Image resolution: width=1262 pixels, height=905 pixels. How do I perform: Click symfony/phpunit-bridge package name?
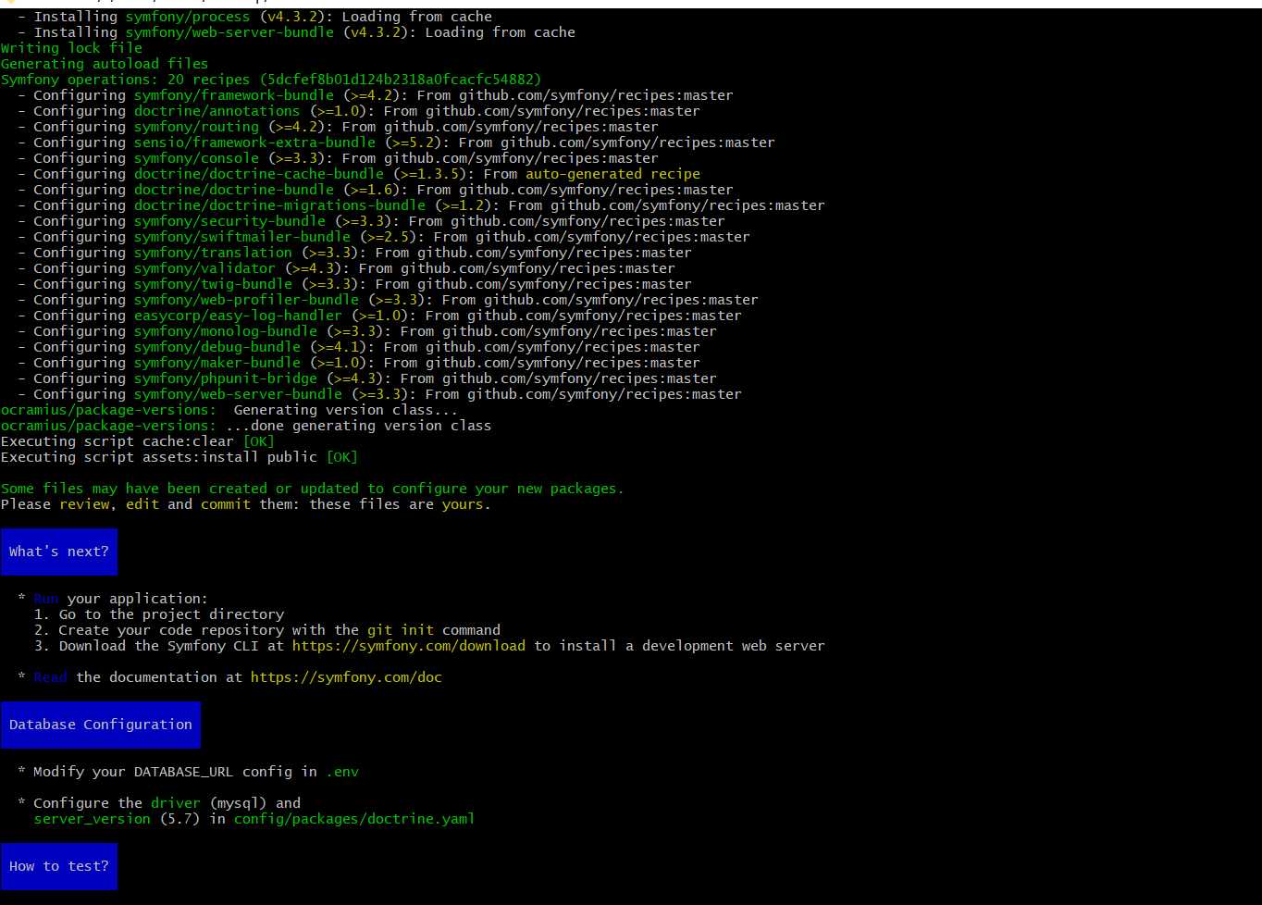(x=226, y=378)
